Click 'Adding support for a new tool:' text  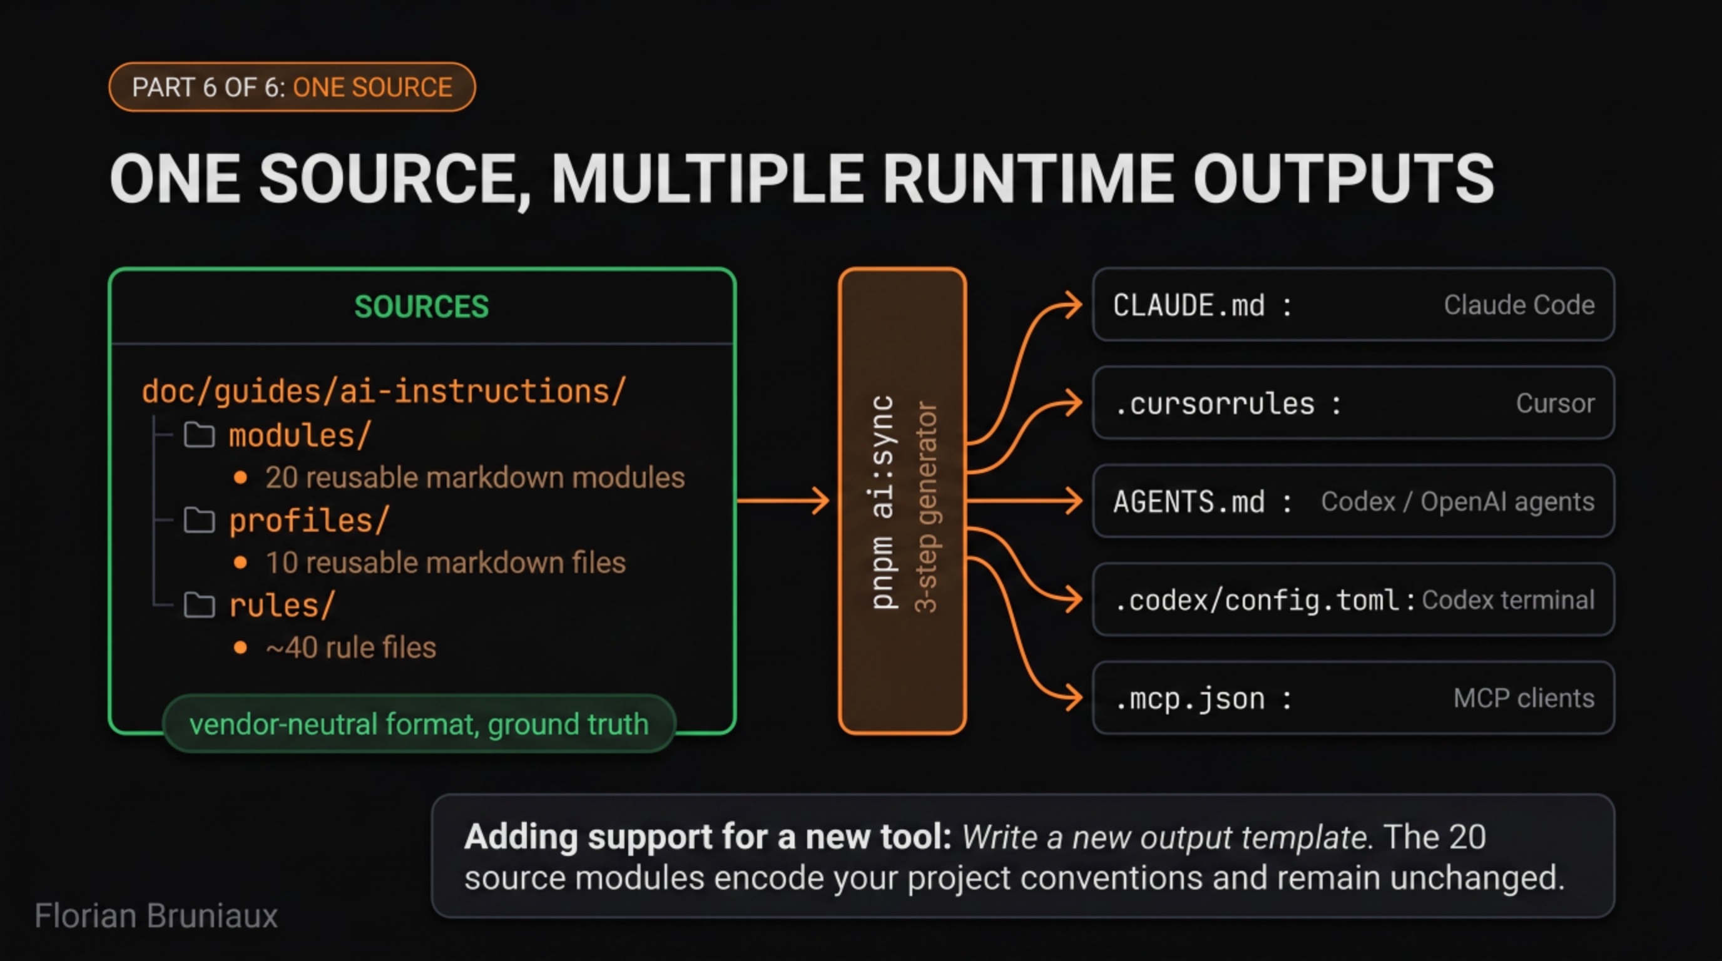[708, 836]
